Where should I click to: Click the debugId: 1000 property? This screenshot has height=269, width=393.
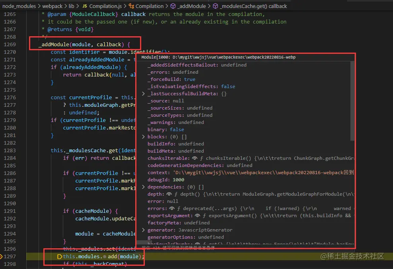coord(165,180)
